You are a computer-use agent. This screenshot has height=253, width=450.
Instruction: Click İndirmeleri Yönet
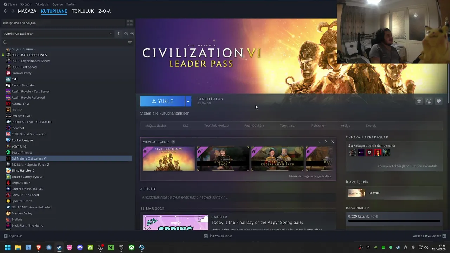pos(218,236)
